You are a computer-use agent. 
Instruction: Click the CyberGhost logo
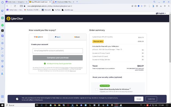point(15,18)
